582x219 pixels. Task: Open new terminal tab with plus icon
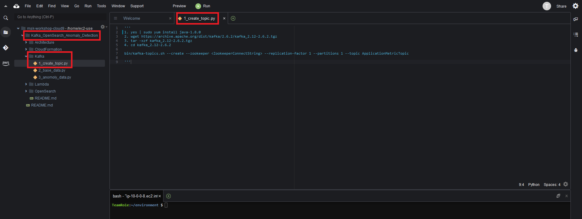click(x=168, y=196)
